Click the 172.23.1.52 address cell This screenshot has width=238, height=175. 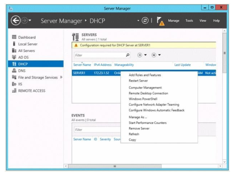(x=102, y=73)
